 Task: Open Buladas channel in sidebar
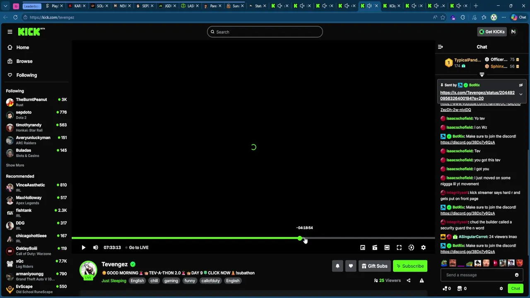[36, 153]
